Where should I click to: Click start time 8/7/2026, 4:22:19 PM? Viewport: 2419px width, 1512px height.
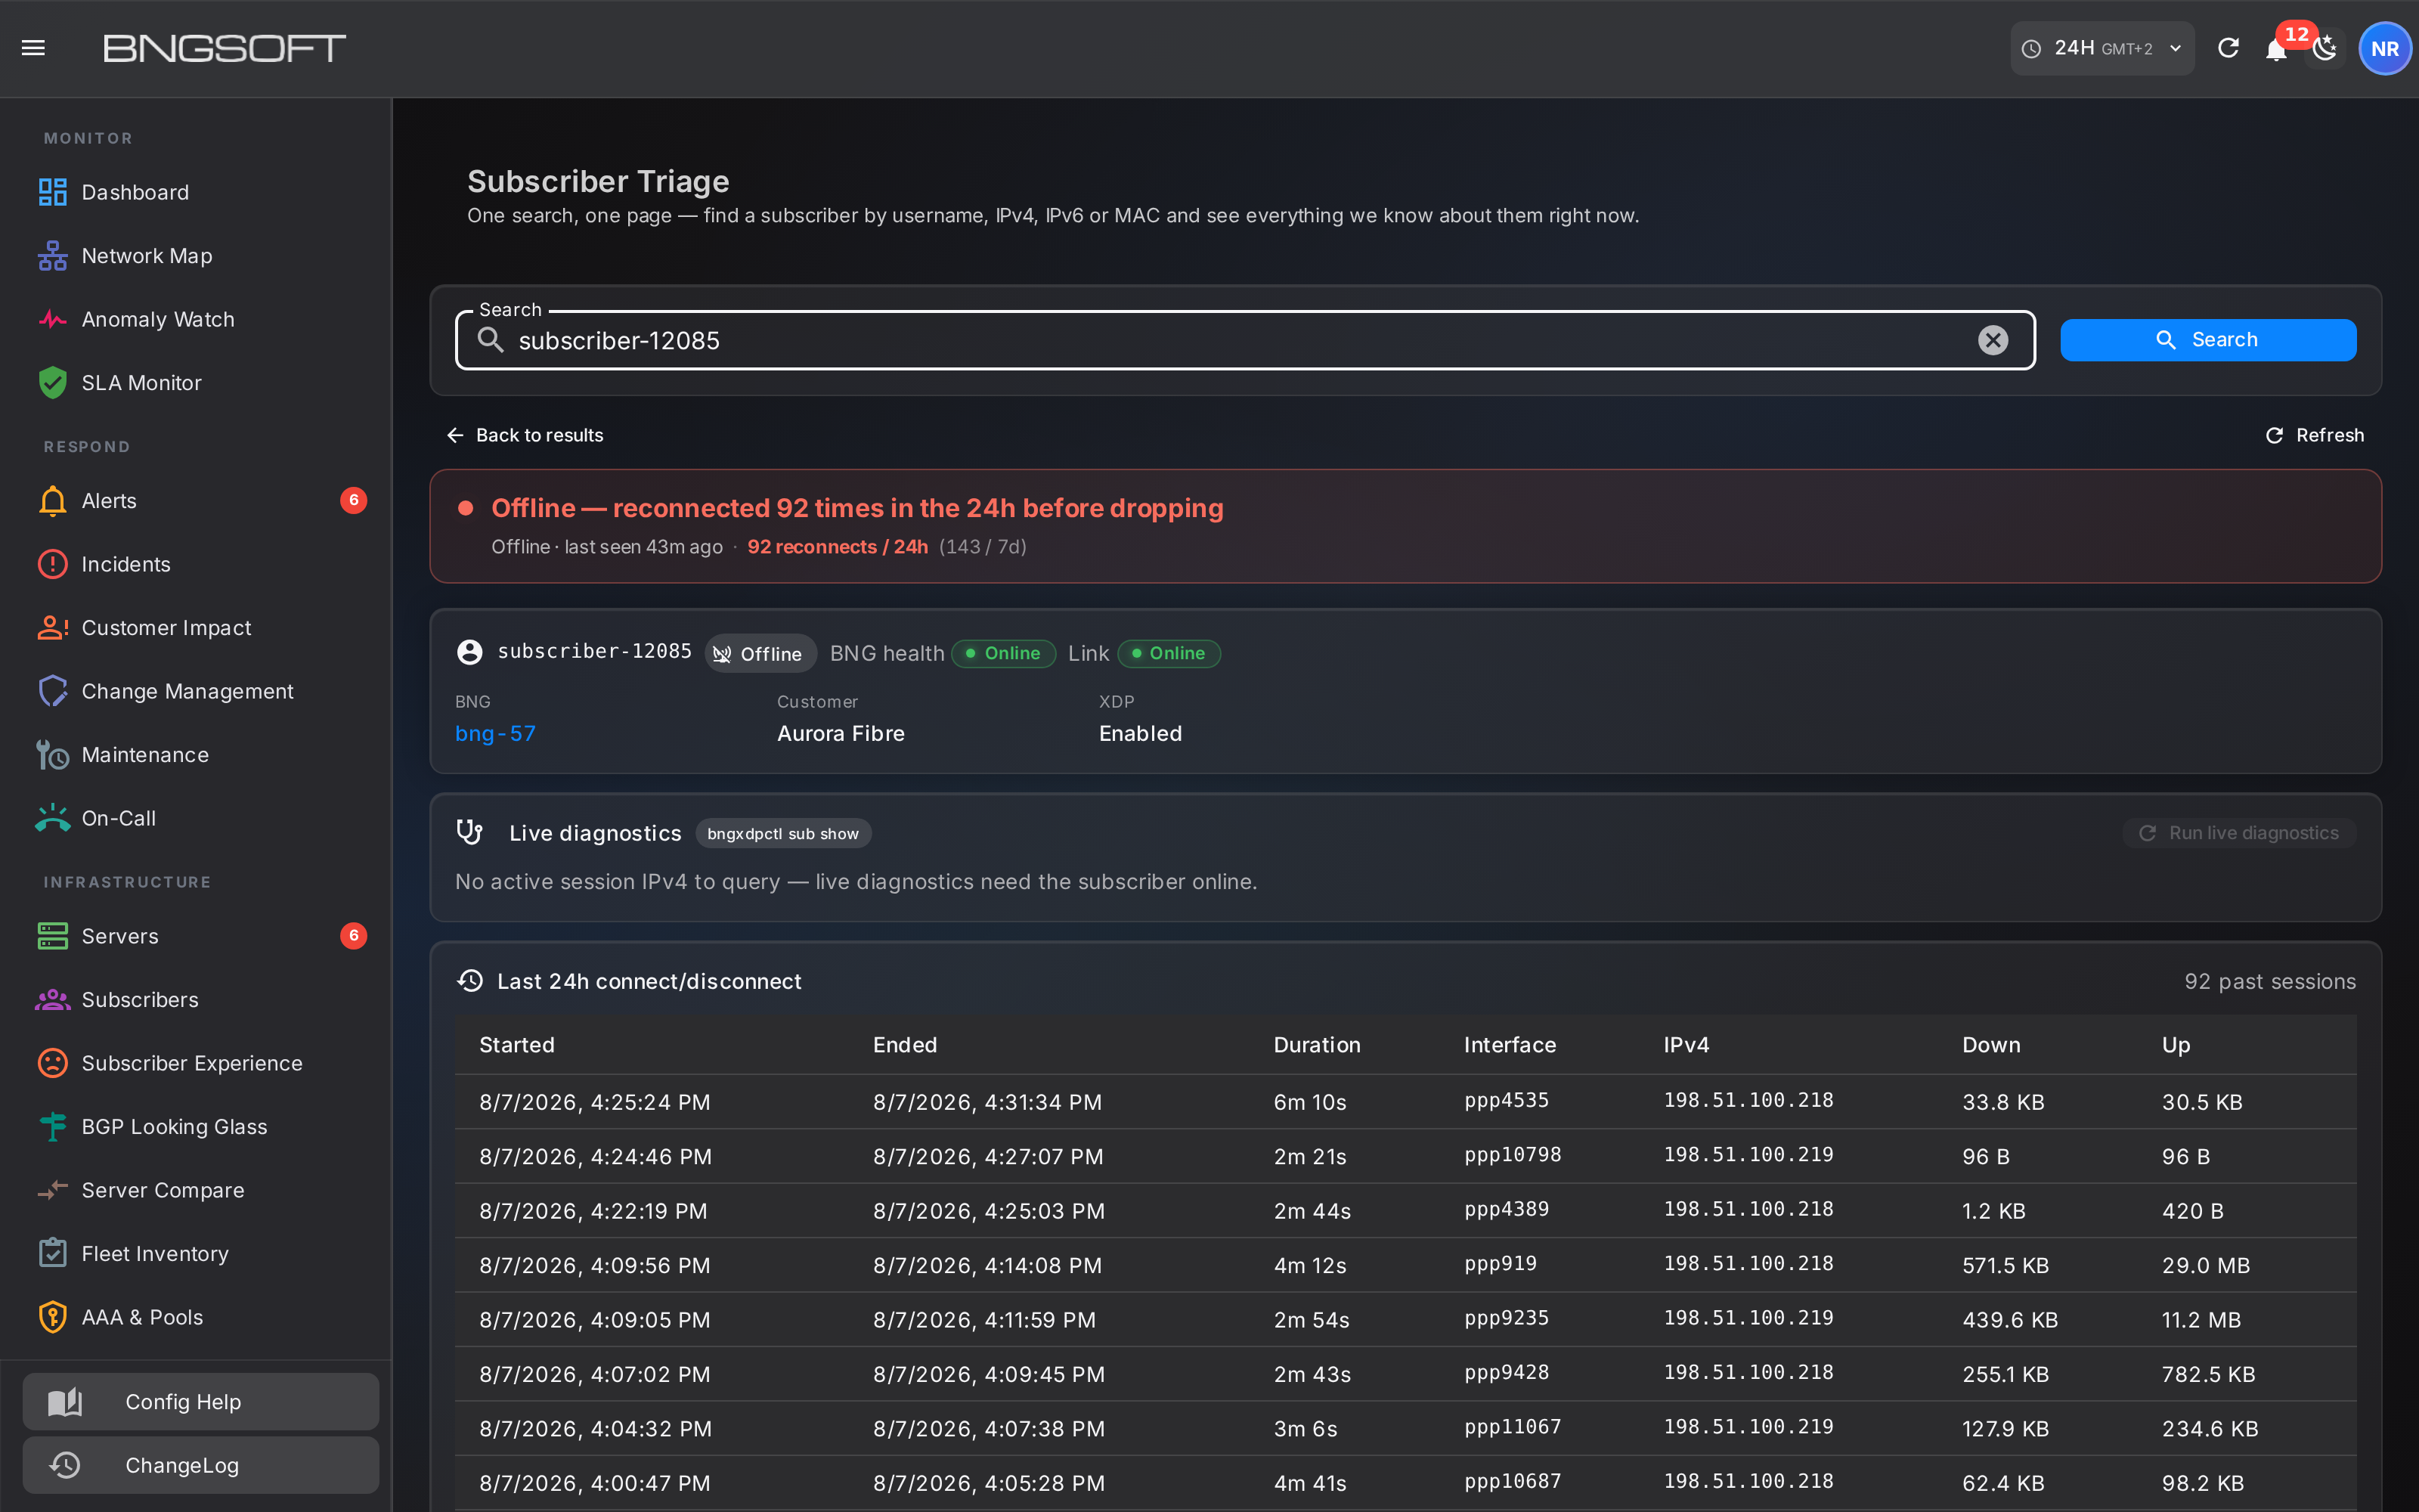593,1210
